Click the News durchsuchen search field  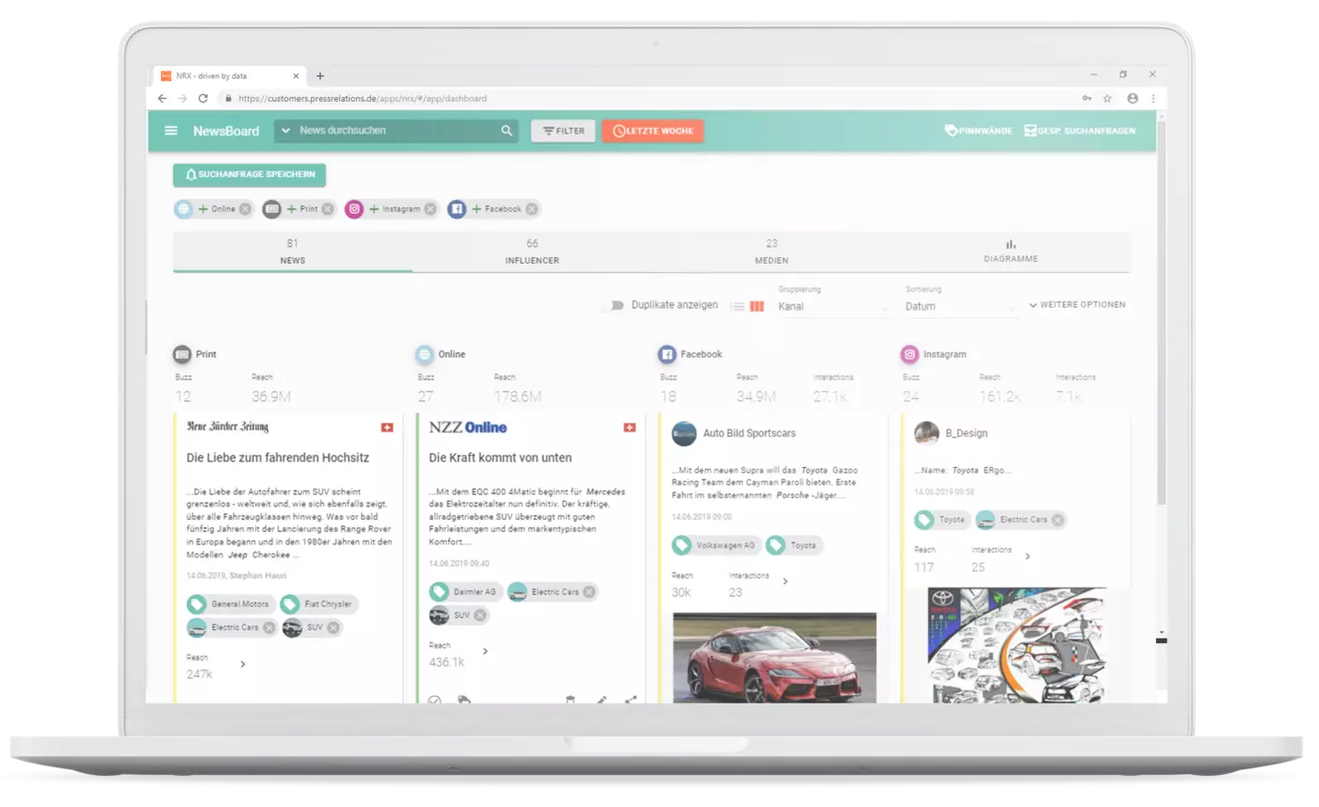[x=396, y=131]
